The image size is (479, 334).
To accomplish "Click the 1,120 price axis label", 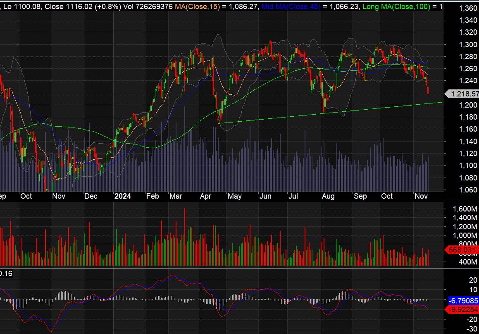I will point(468,154).
